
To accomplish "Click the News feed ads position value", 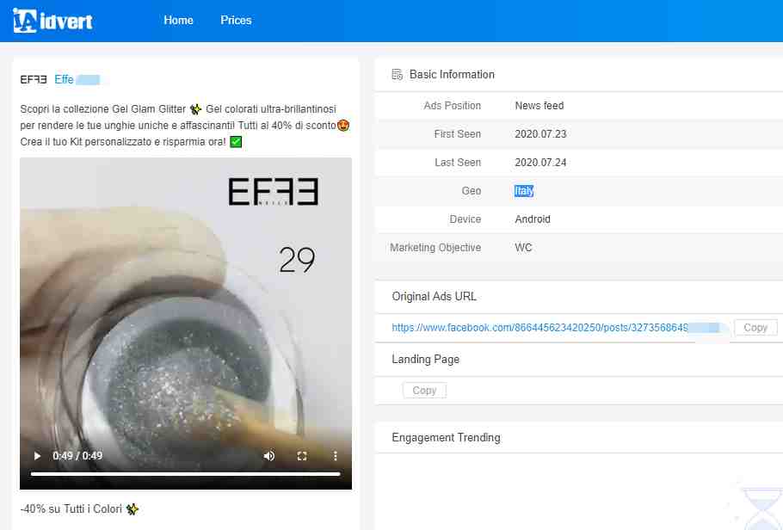I will point(539,106).
